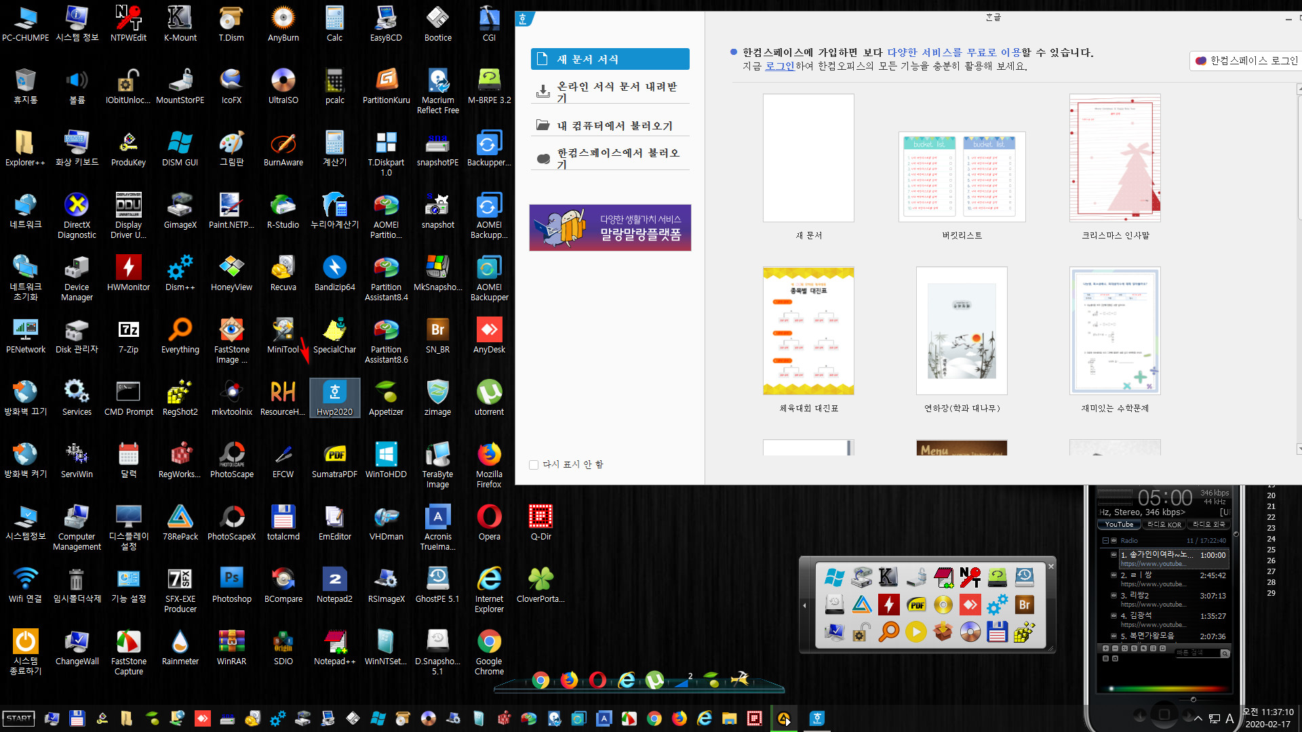Switch to the '라디오 KOR' tab
This screenshot has width=1302, height=732.
pos(1164,525)
